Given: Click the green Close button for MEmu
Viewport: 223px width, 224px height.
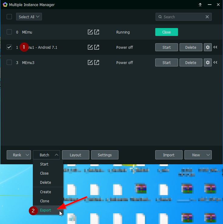Looking at the screenshot, I should click(x=166, y=32).
